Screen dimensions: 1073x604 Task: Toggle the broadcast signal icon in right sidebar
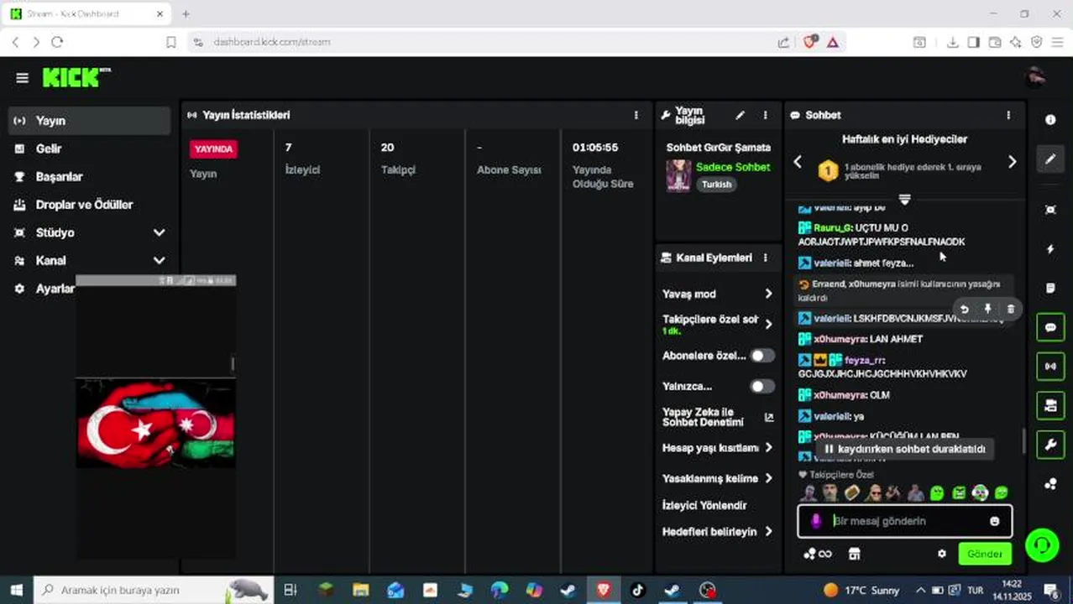click(1050, 367)
